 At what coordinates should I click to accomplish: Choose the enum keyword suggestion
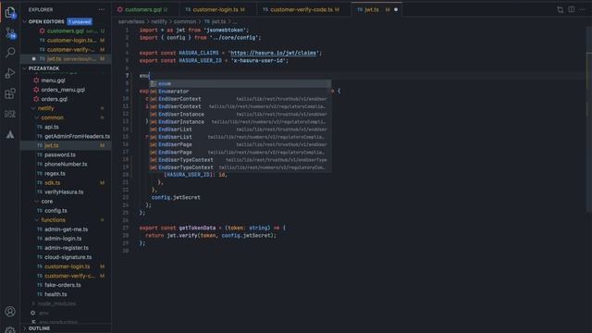click(x=240, y=84)
